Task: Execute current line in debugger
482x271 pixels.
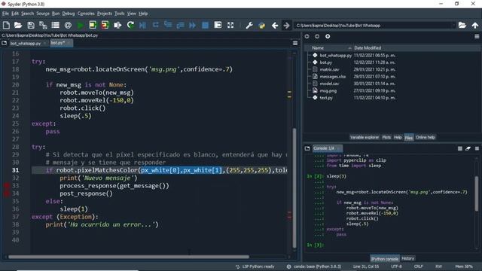Action: pyautogui.click(x=156, y=25)
